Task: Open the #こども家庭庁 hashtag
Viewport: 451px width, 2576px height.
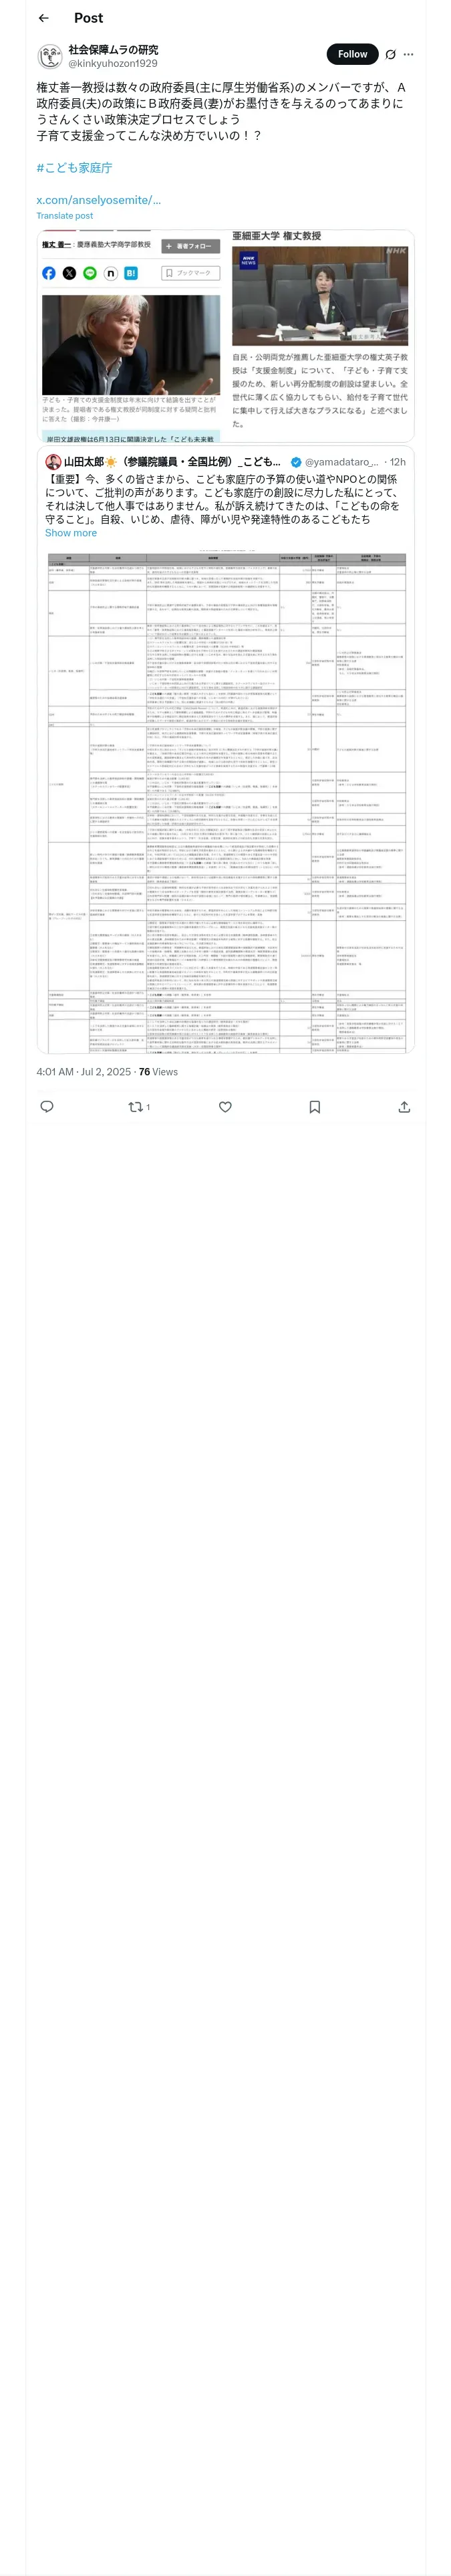Action: [74, 168]
